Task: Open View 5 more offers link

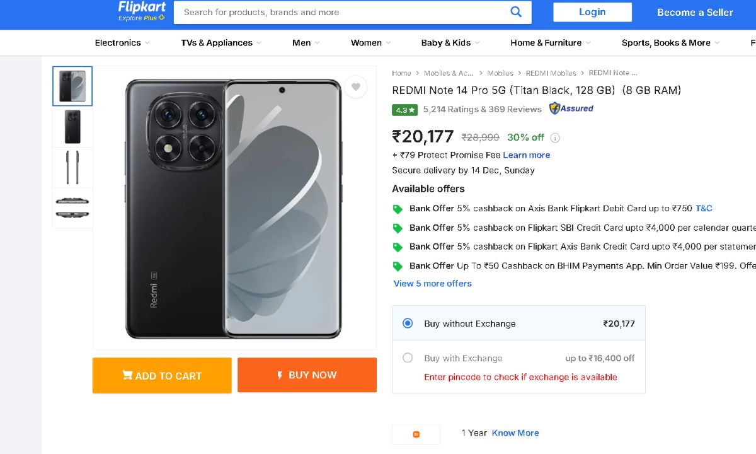Action: pyautogui.click(x=433, y=284)
